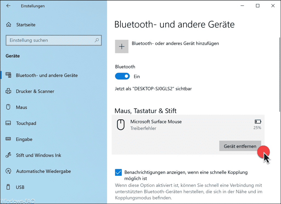
Task: Click Gerät entfernen button
Action: point(240,146)
